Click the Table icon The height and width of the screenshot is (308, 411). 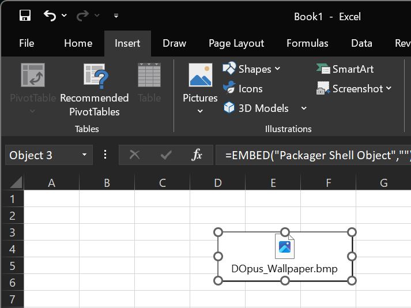tap(149, 75)
